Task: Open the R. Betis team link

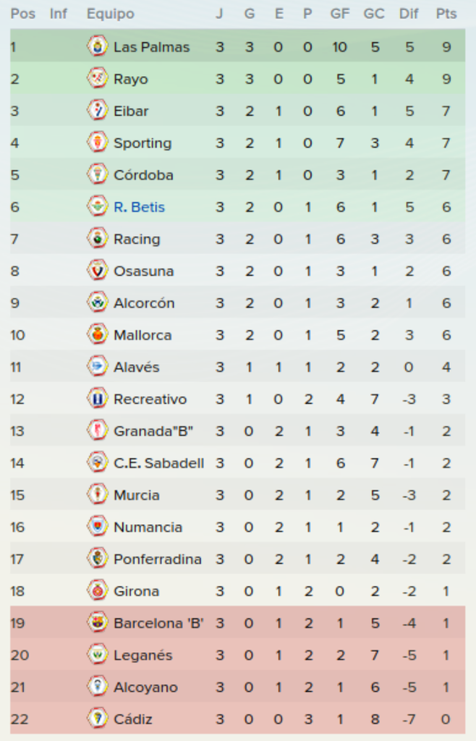Action: pyautogui.click(x=140, y=207)
